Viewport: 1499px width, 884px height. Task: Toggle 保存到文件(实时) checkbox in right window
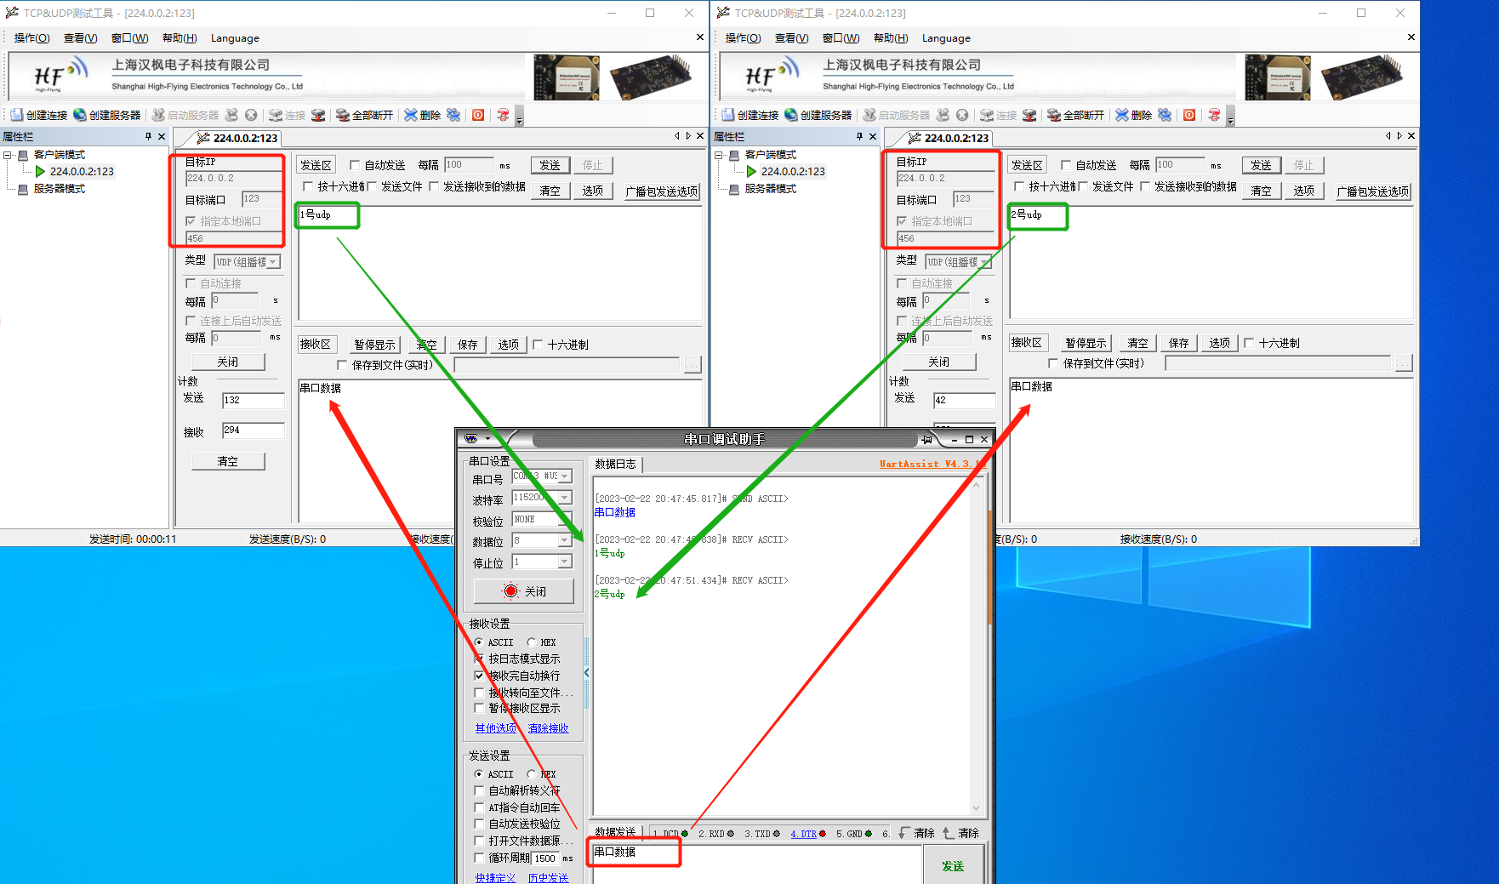(x=1053, y=363)
